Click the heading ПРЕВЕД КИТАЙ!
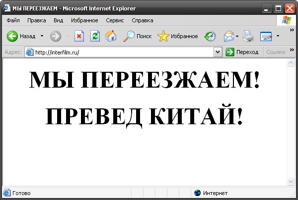 pos(144,116)
